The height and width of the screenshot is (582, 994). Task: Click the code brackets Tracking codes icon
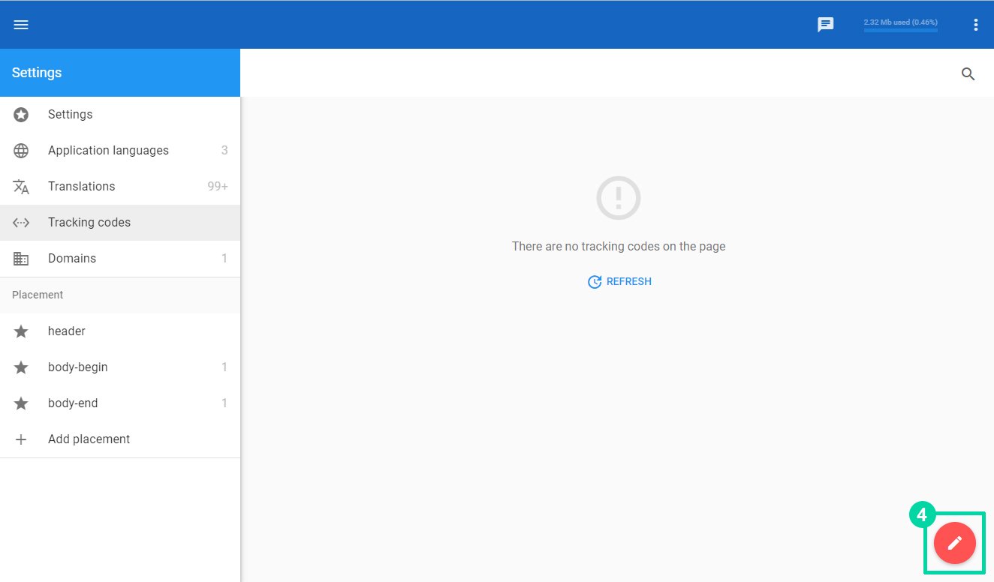coord(21,223)
